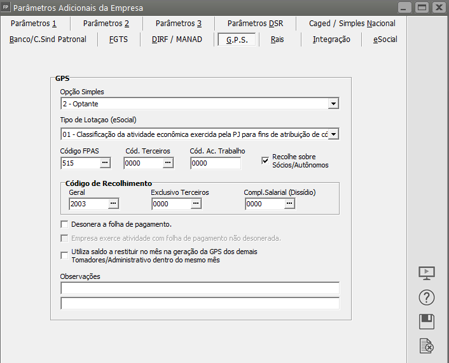The image size is (449, 363).
Task: Open lookup button for Geral recolhimento code
Action: (x=114, y=204)
